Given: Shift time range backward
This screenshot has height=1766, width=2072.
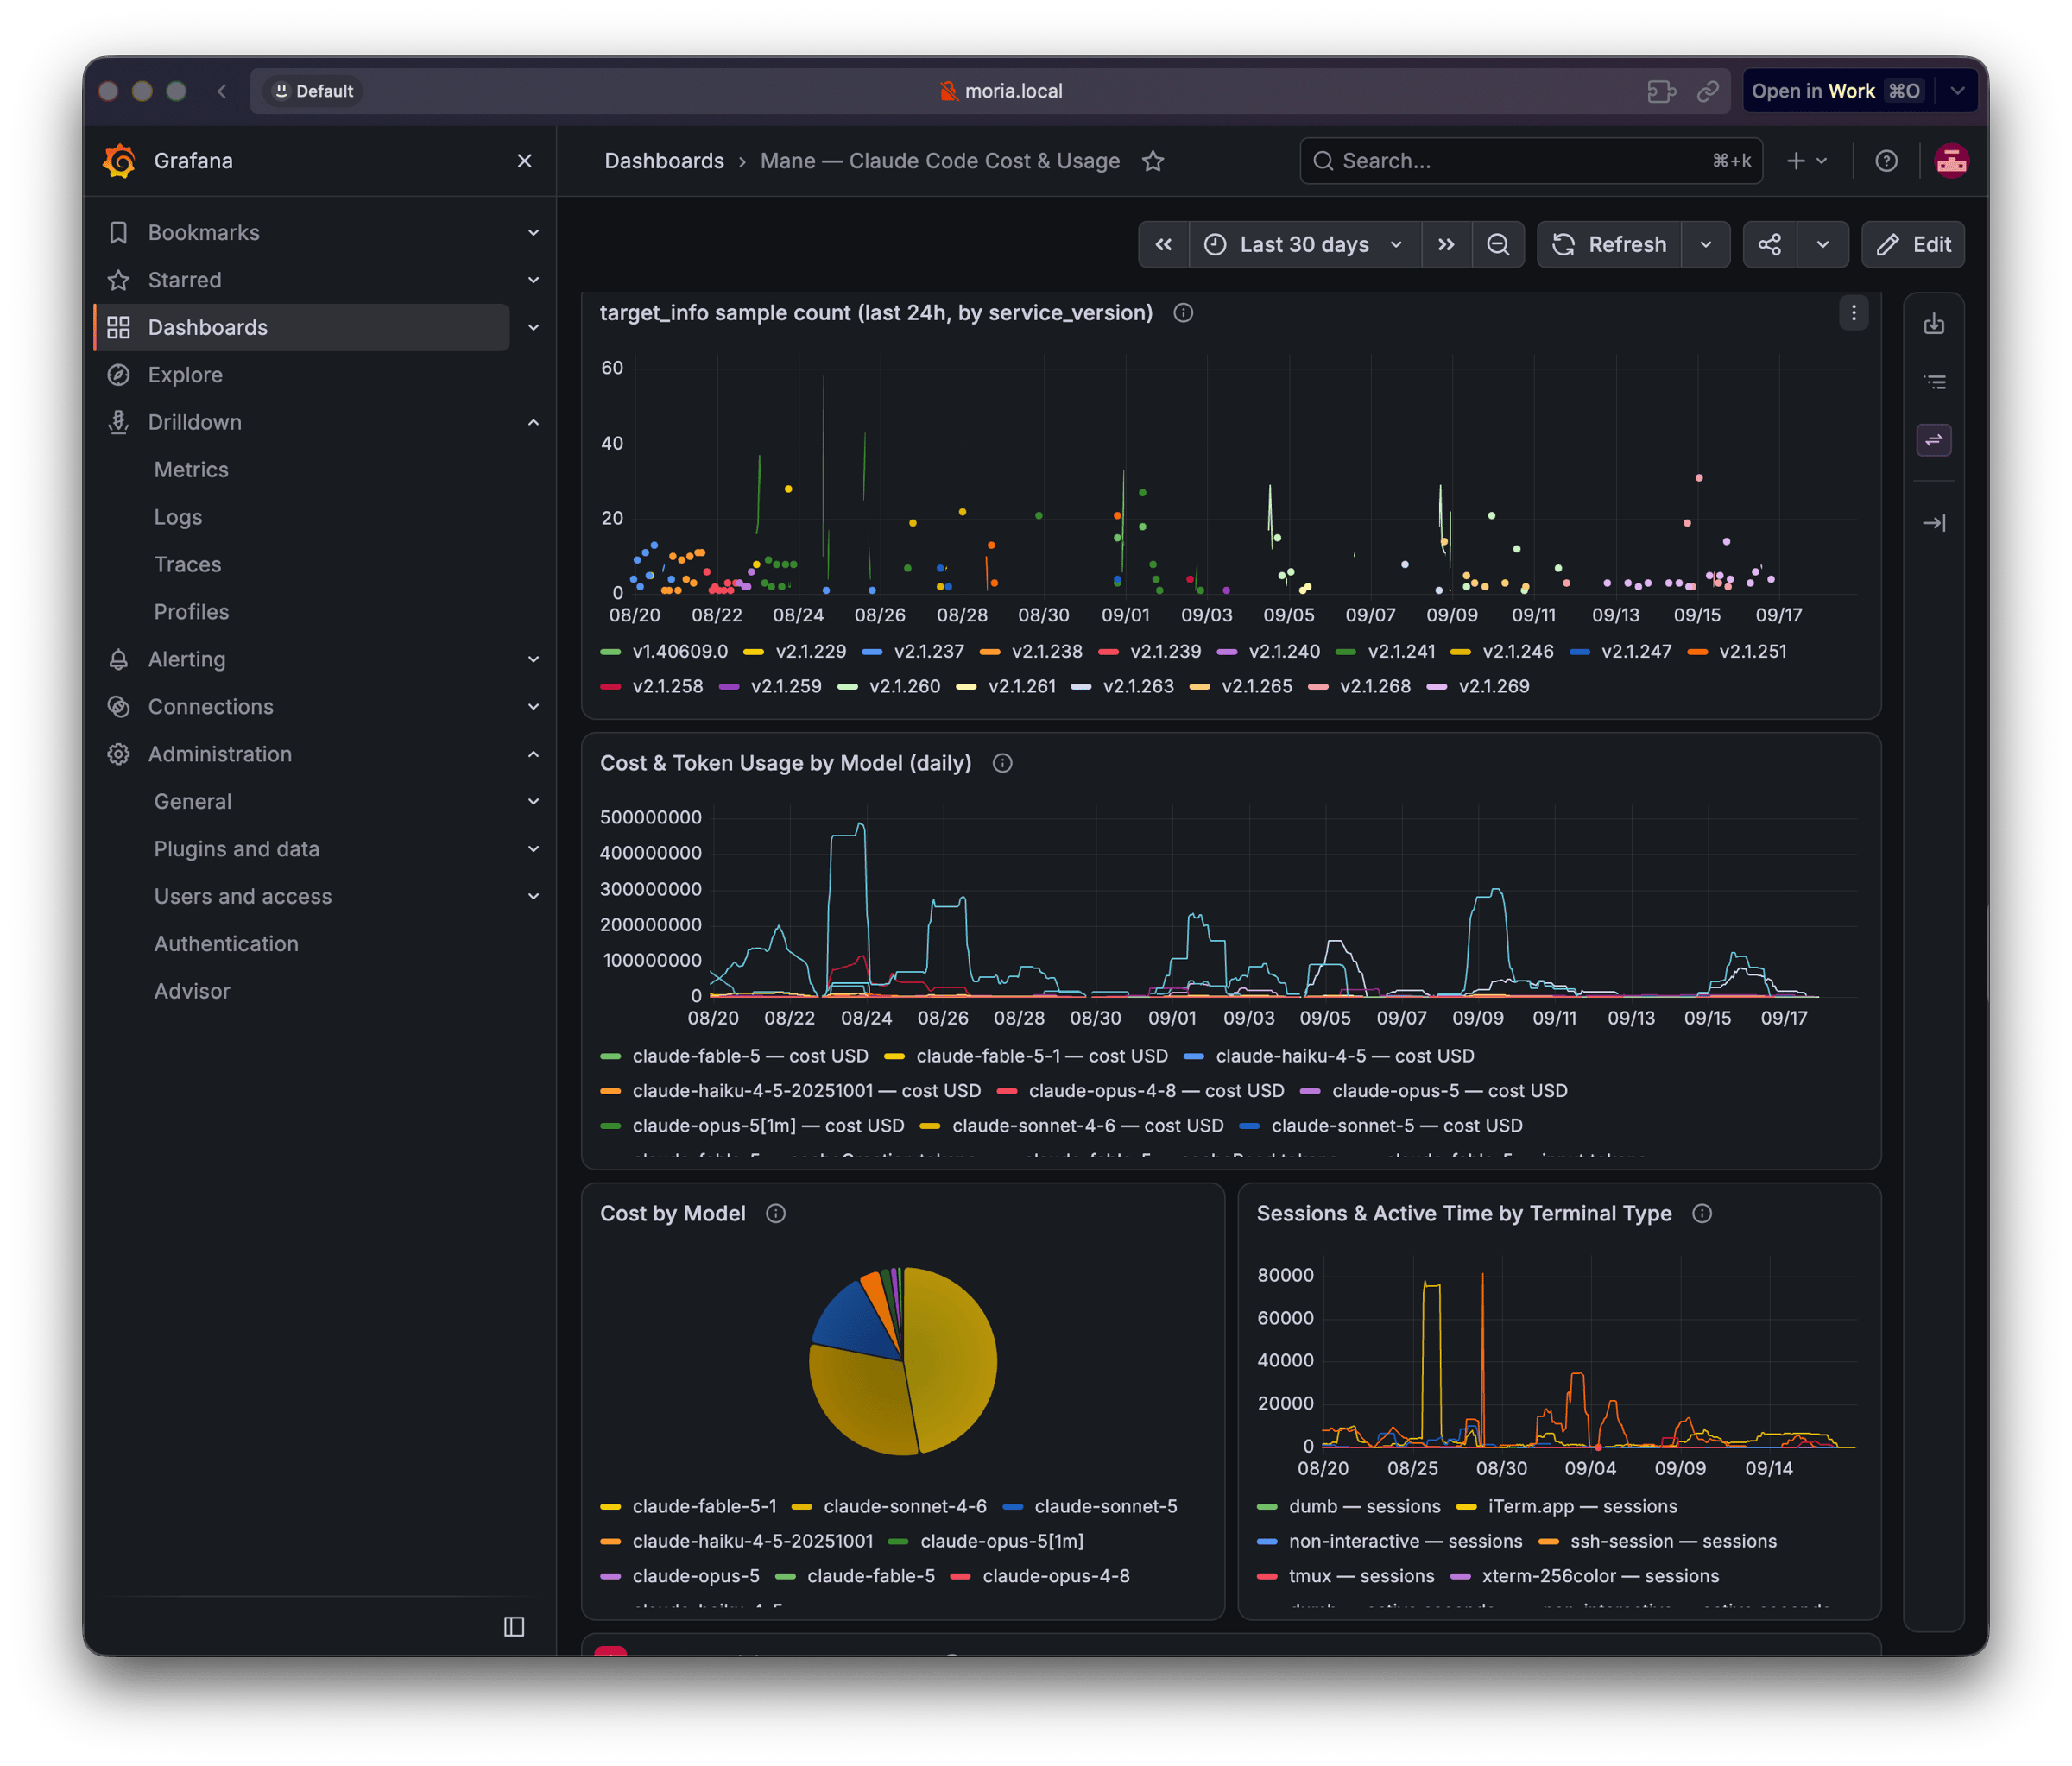Looking at the screenshot, I should [x=1163, y=245].
